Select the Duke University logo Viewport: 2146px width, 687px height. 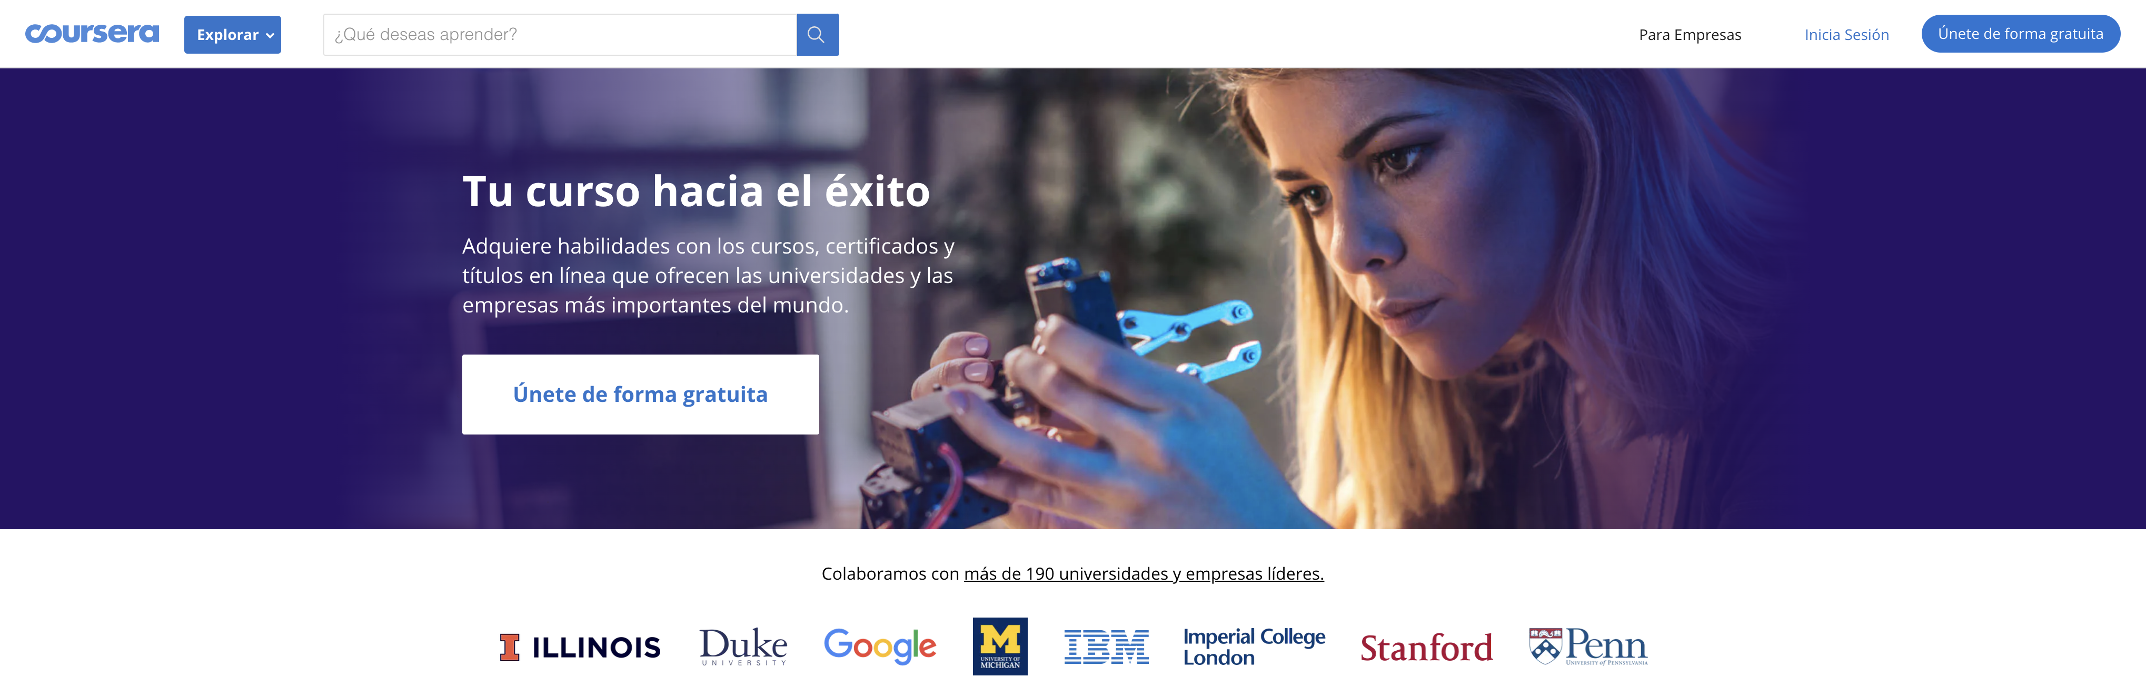[x=743, y=646]
